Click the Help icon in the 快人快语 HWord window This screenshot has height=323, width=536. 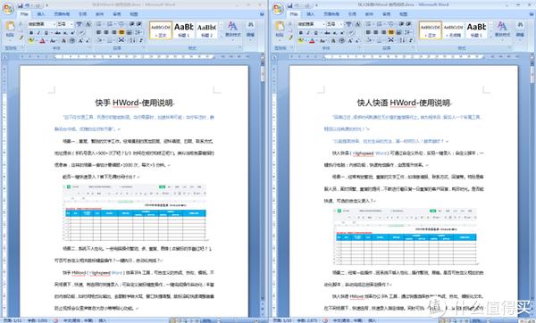[x=532, y=14]
